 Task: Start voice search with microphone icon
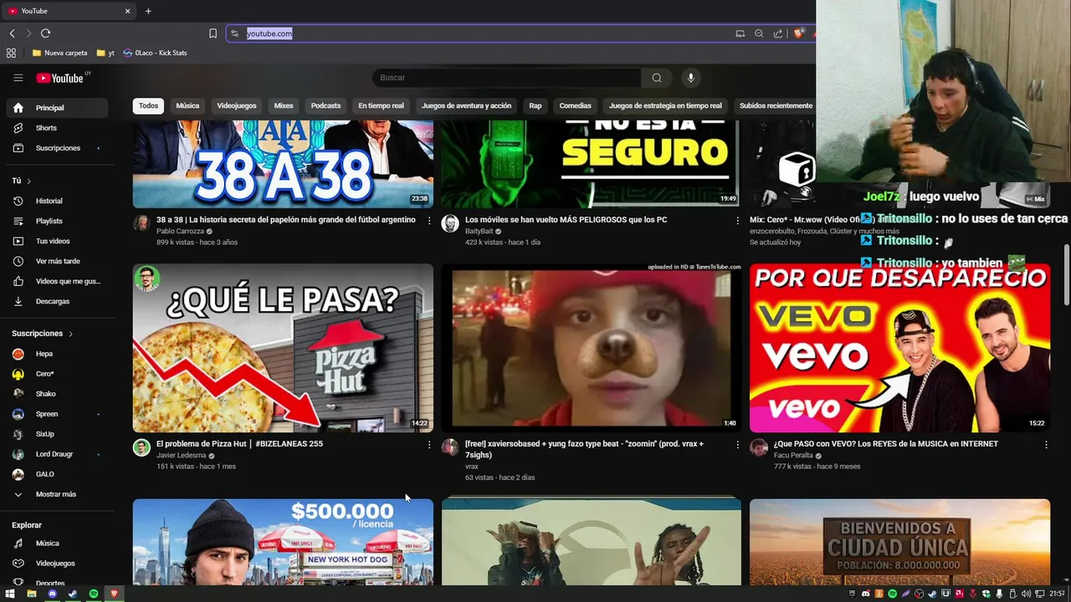click(690, 78)
